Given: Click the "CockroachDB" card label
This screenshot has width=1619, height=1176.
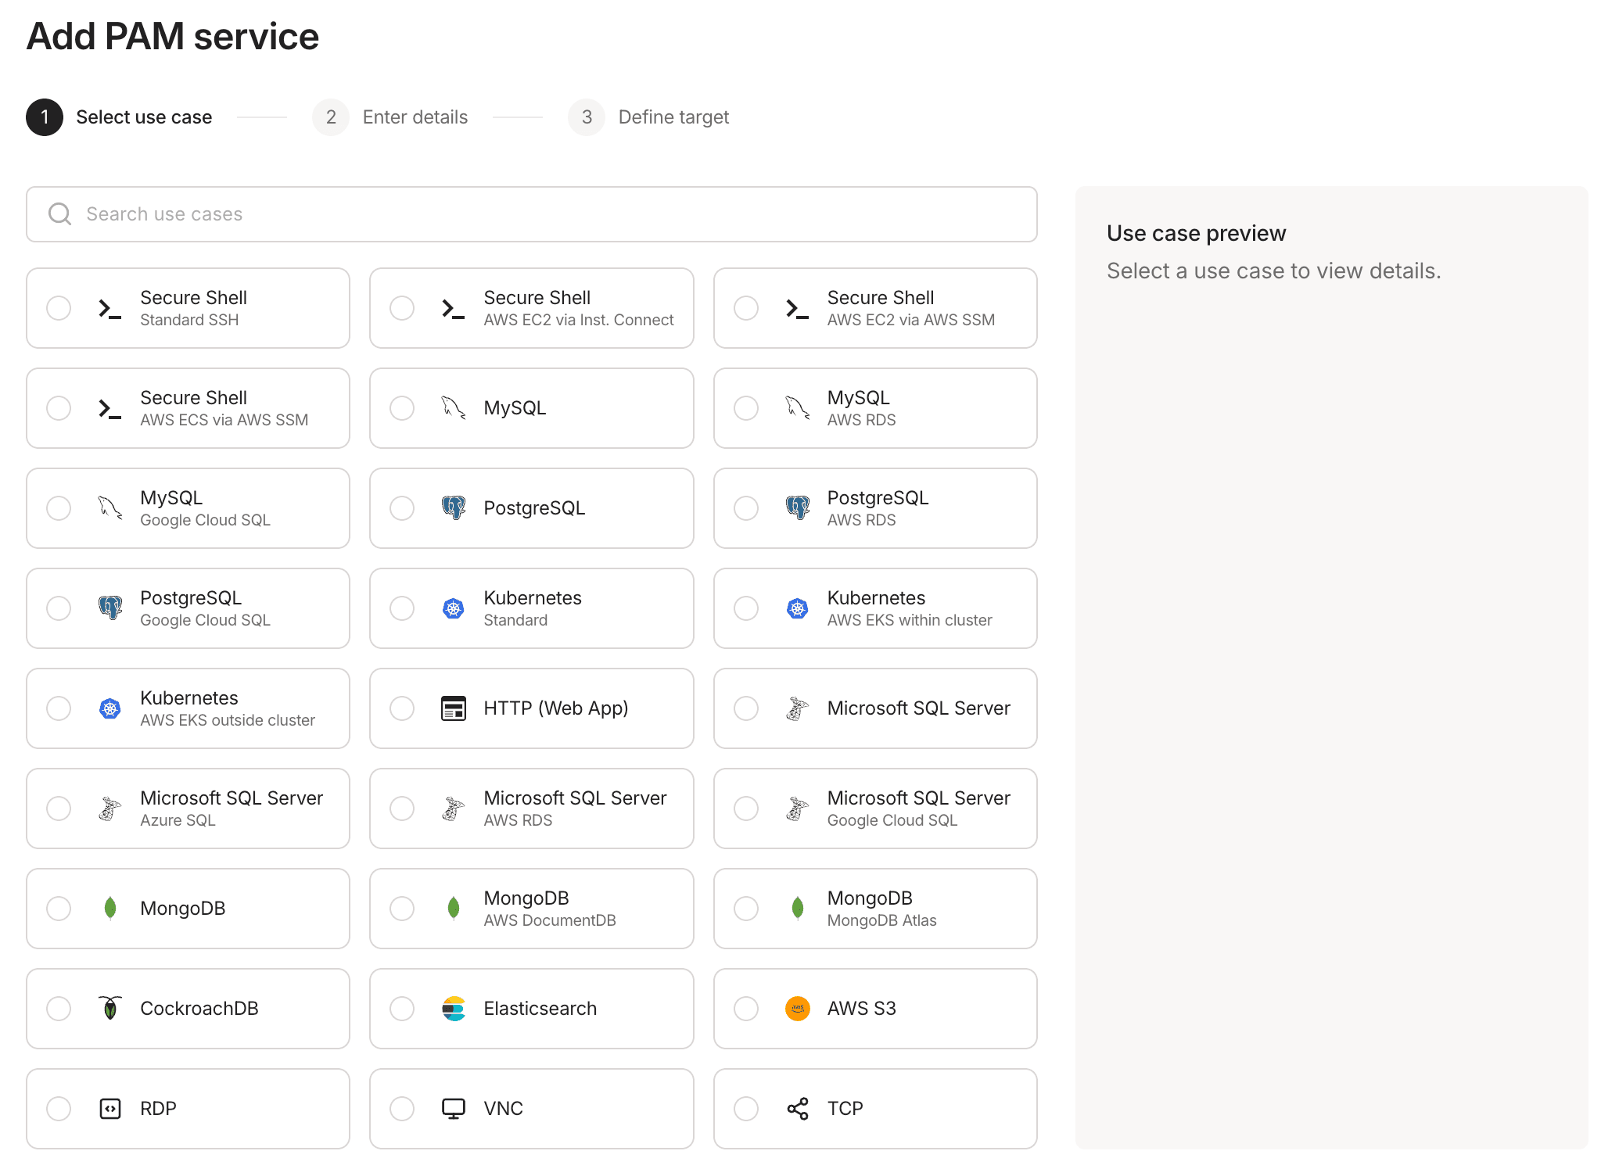Looking at the screenshot, I should [199, 1009].
